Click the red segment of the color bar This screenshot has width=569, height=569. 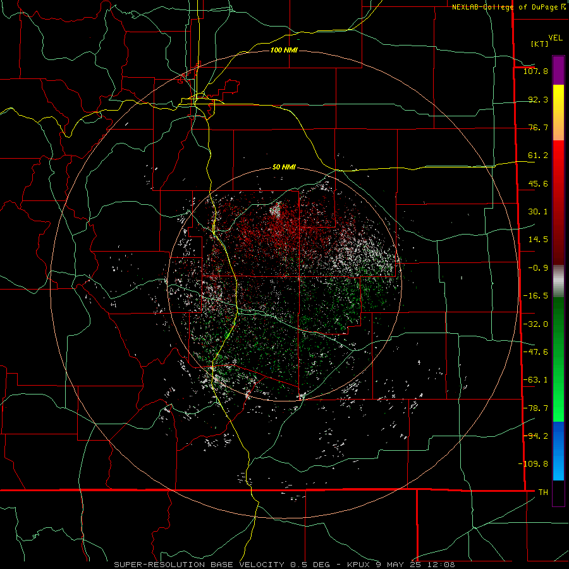[x=558, y=202]
